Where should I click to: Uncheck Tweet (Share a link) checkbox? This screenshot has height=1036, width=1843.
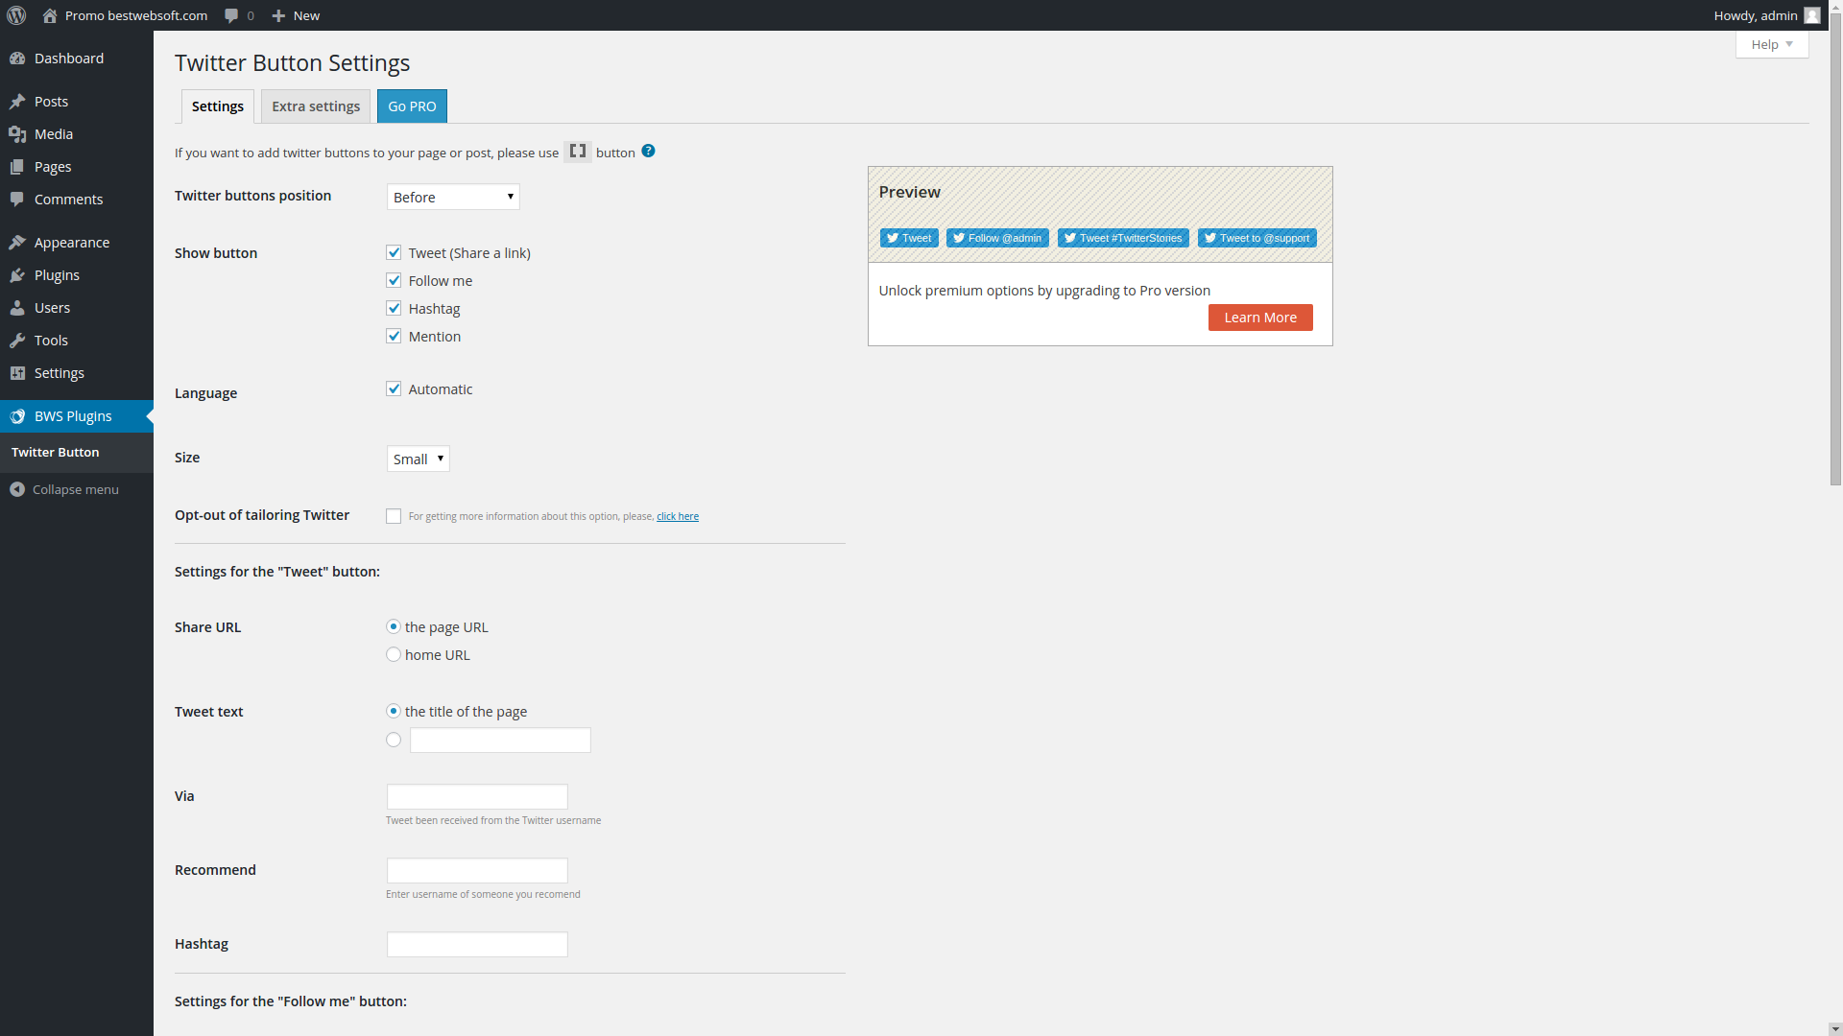coord(394,252)
